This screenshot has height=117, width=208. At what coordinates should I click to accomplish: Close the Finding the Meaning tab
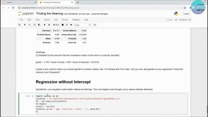coord(72,2)
